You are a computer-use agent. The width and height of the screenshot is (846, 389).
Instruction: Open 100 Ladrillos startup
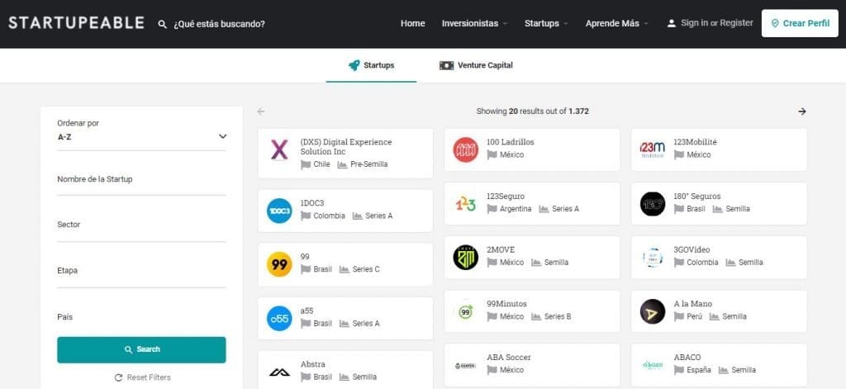point(510,142)
